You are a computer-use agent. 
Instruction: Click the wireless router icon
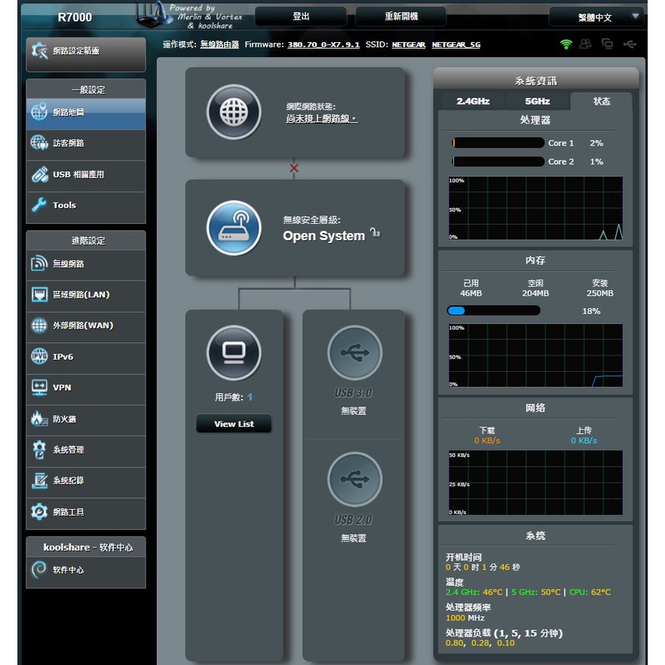(234, 227)
